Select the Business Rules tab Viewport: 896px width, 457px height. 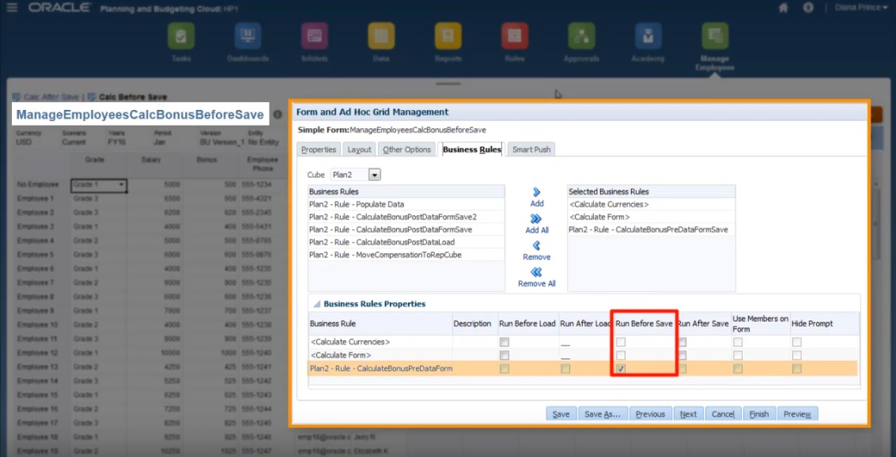pos(472,149)
